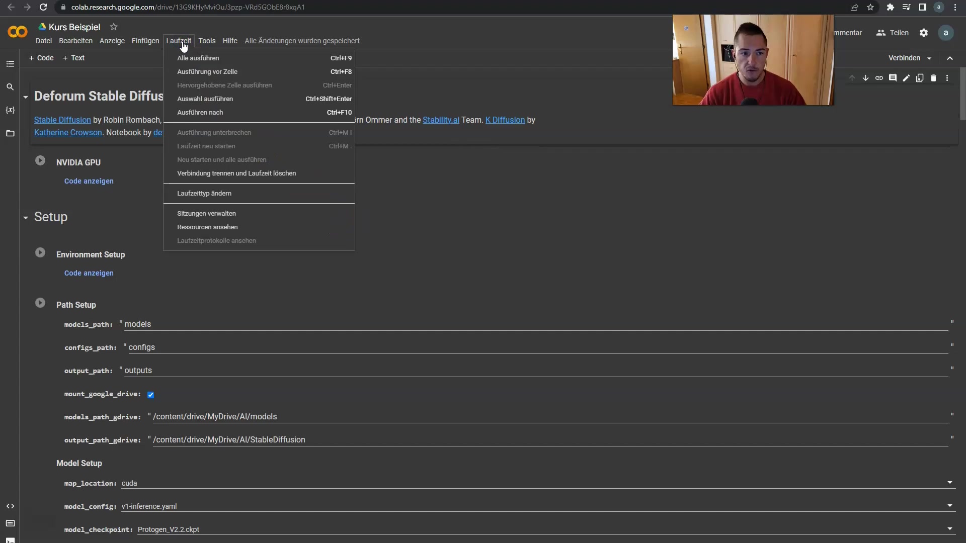Move cell down with arrow icon
The image size is (966, 543).
coord(865,78)
